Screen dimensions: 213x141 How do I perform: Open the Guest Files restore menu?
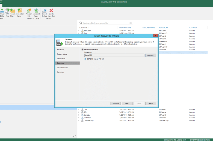(x=12, y=13)
